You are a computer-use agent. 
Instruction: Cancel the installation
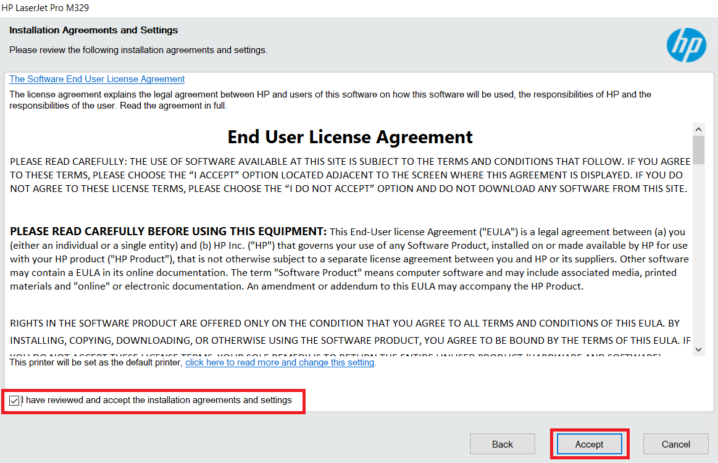tap(676, 444)
